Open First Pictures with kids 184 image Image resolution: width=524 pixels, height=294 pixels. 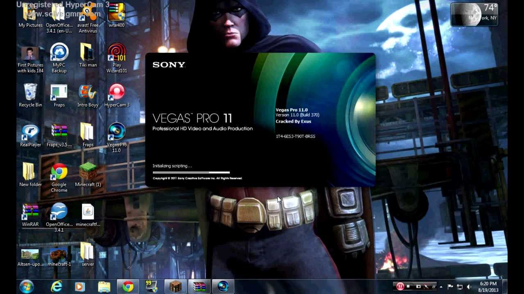click(30, 59)
